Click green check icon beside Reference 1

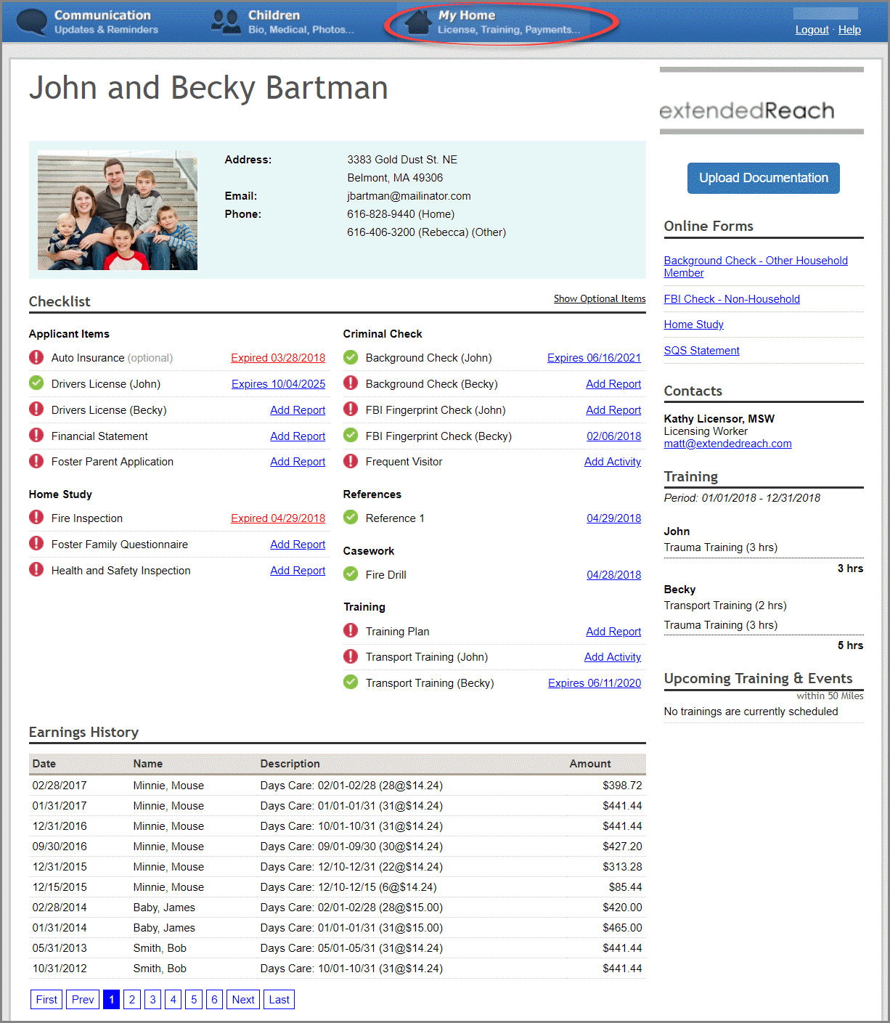pos(351,517)
